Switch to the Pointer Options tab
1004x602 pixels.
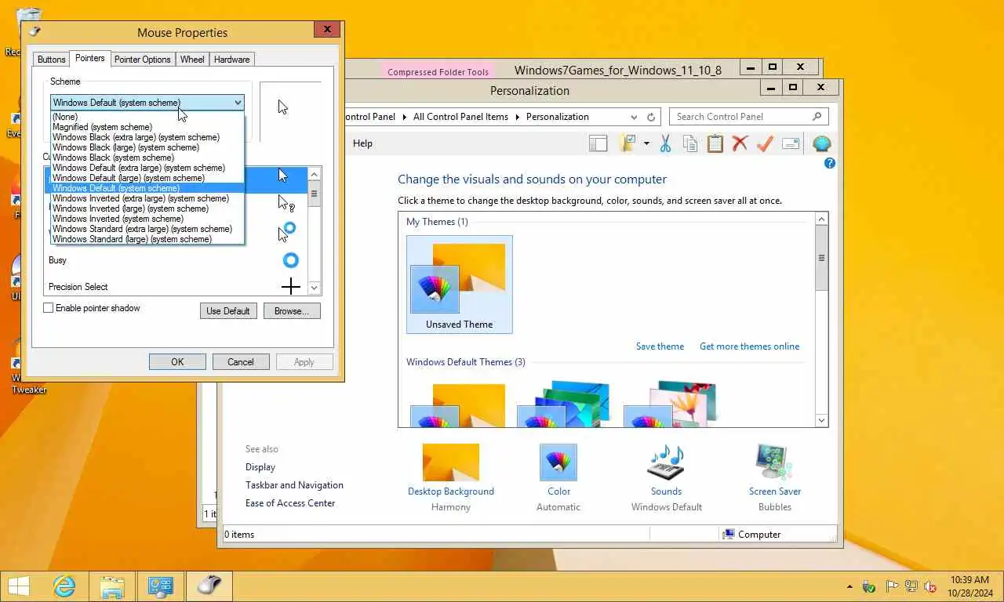143,60
